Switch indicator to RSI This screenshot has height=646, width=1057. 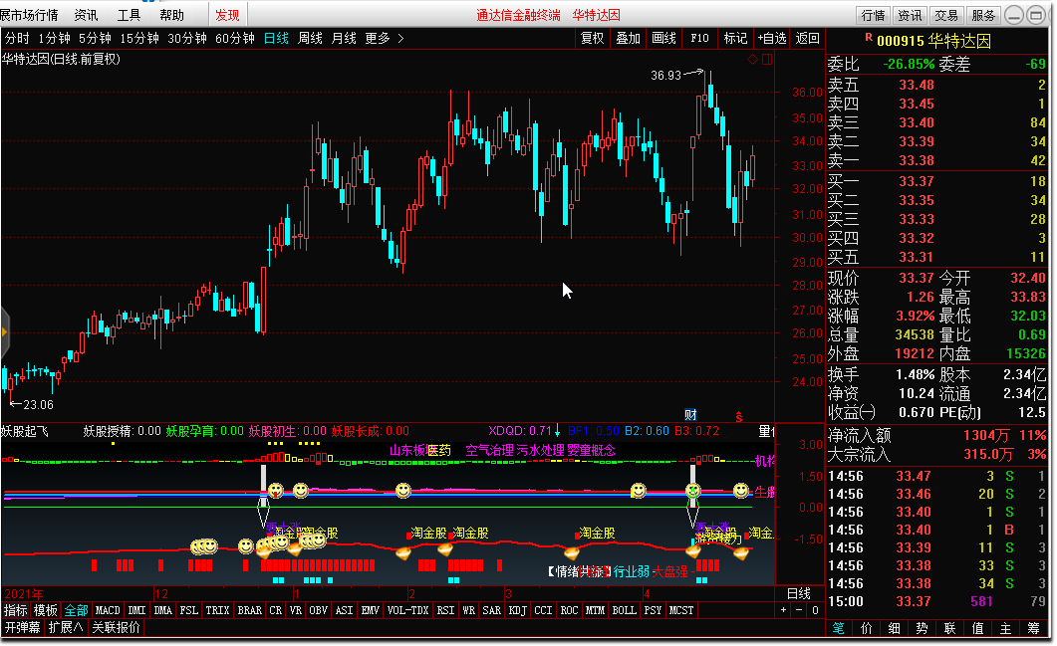coord(445,610)
